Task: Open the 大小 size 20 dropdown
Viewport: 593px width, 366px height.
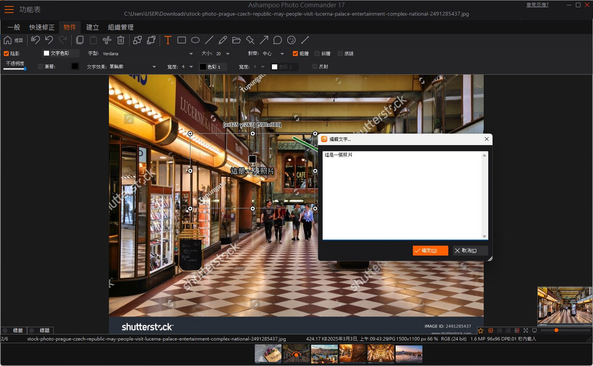Action: (223, 54)
